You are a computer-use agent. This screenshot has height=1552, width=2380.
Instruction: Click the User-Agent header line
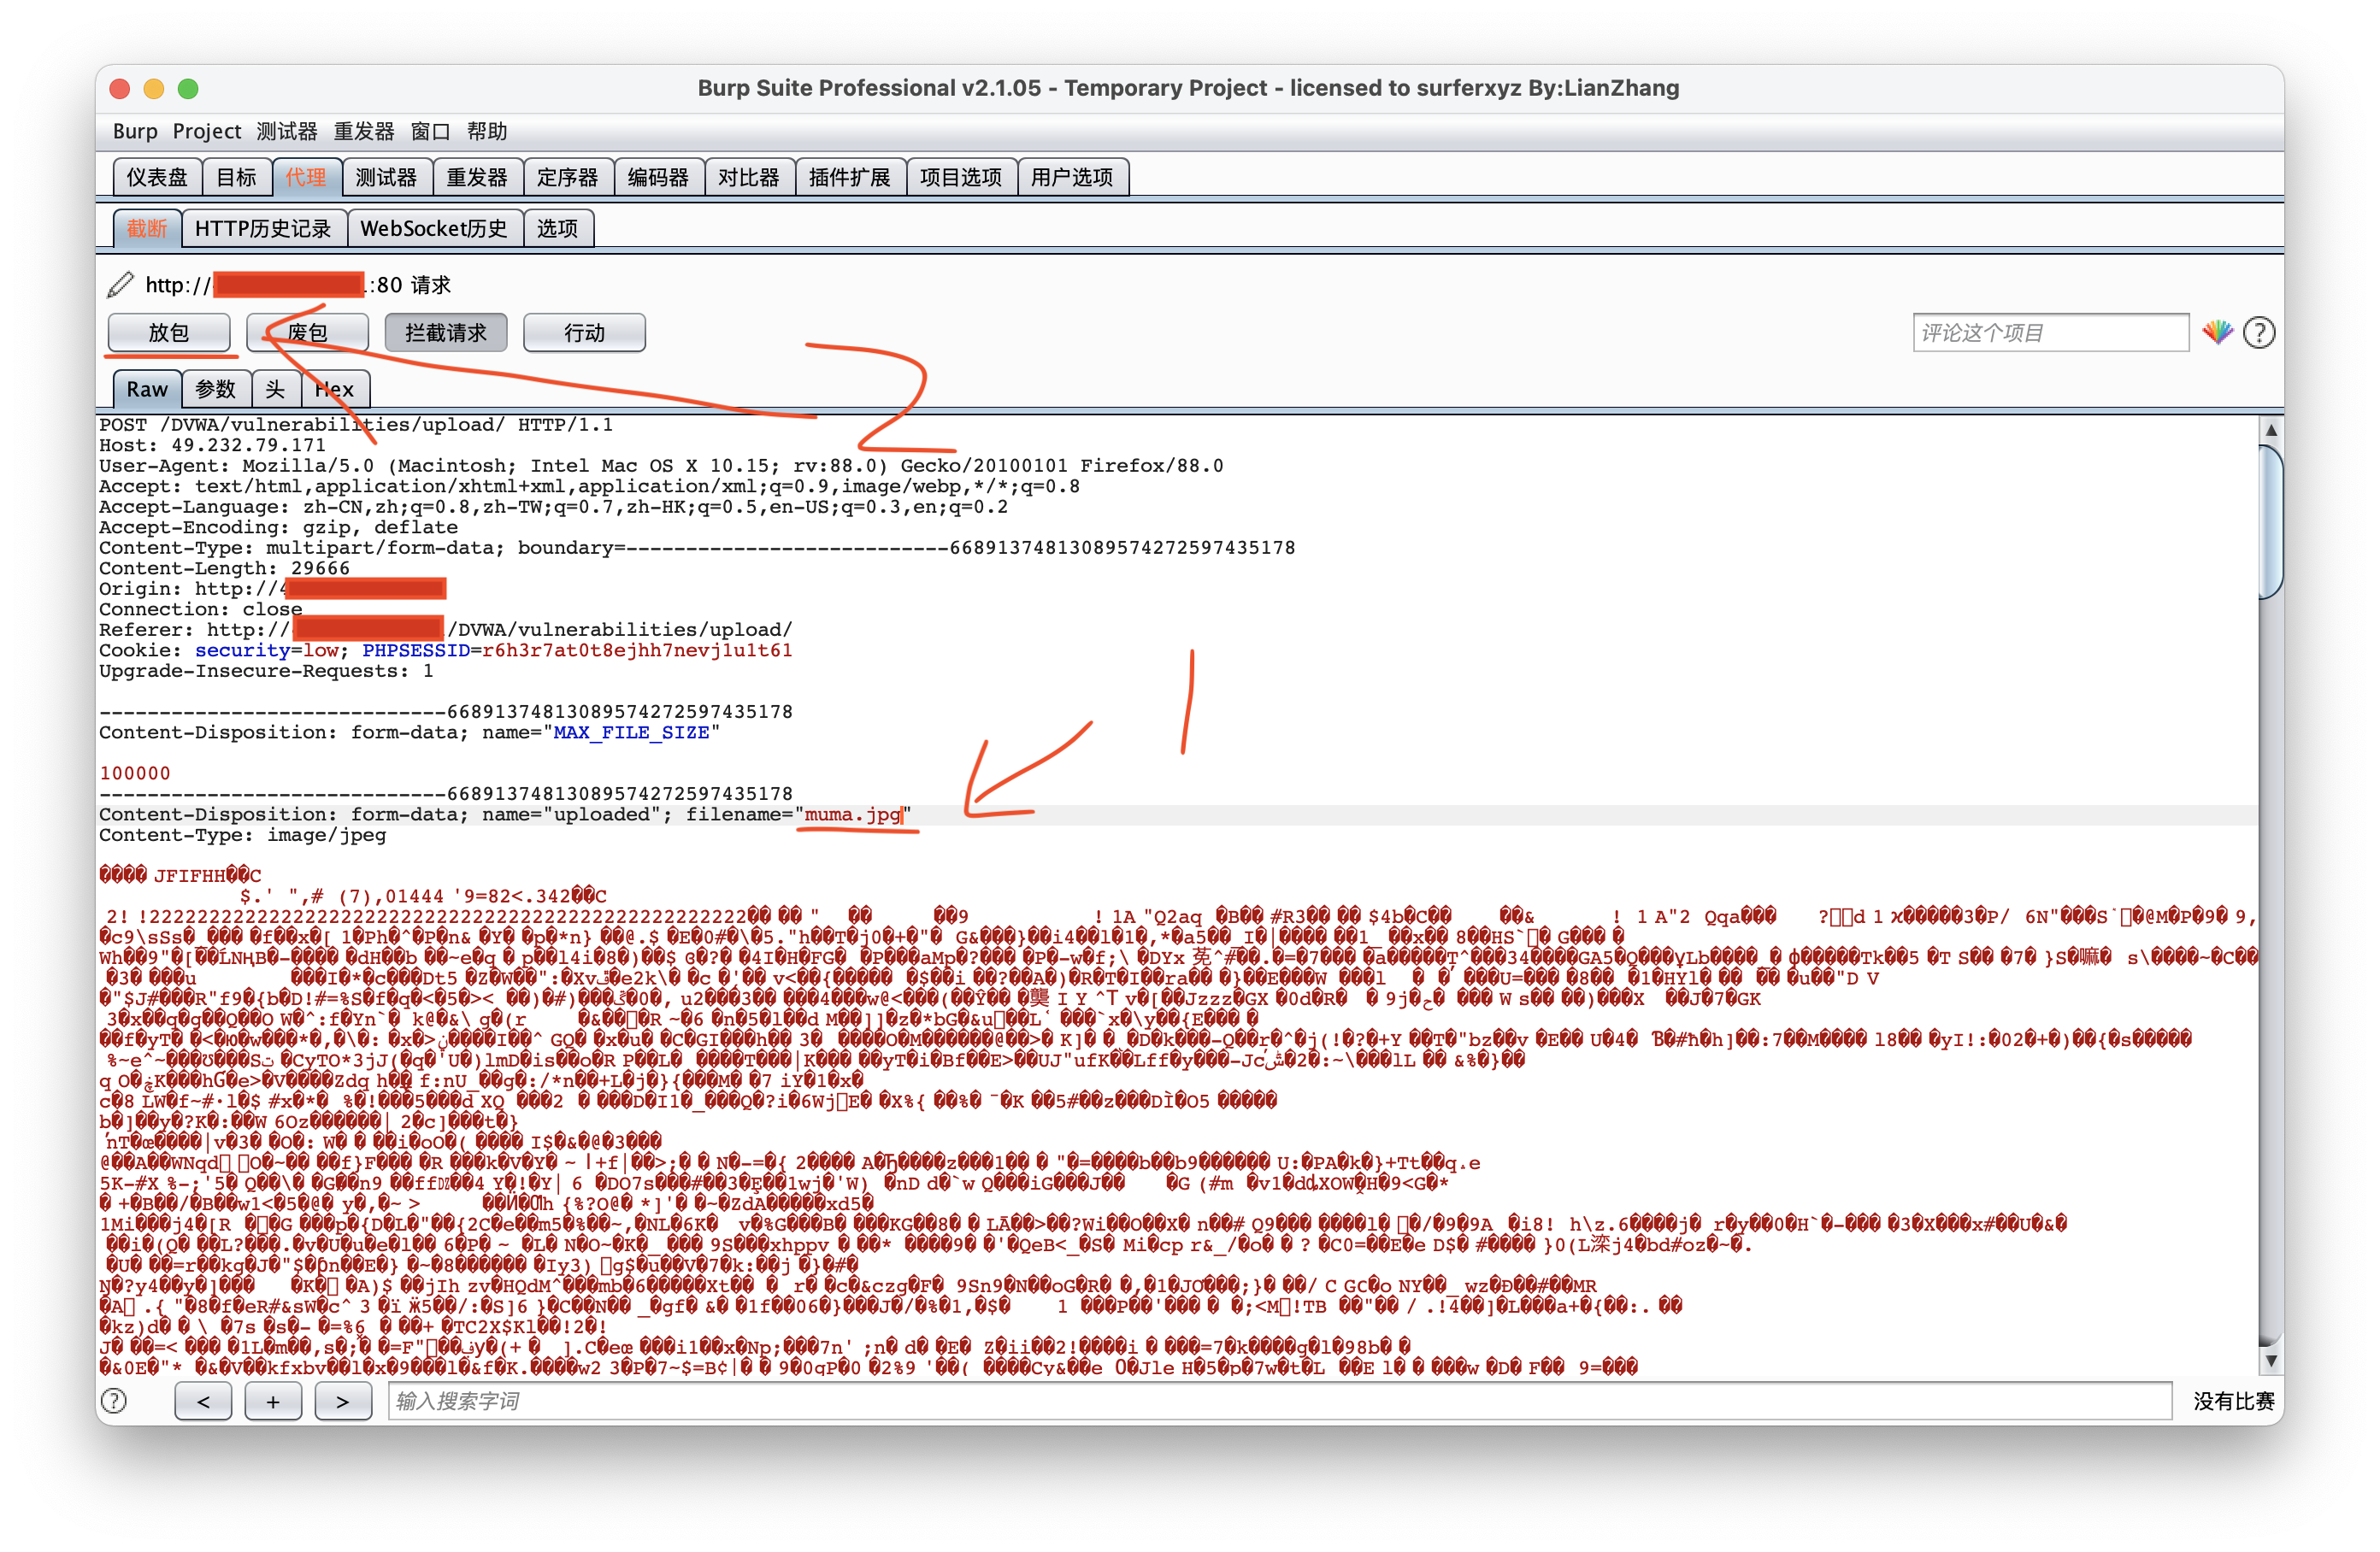[661, 466]
